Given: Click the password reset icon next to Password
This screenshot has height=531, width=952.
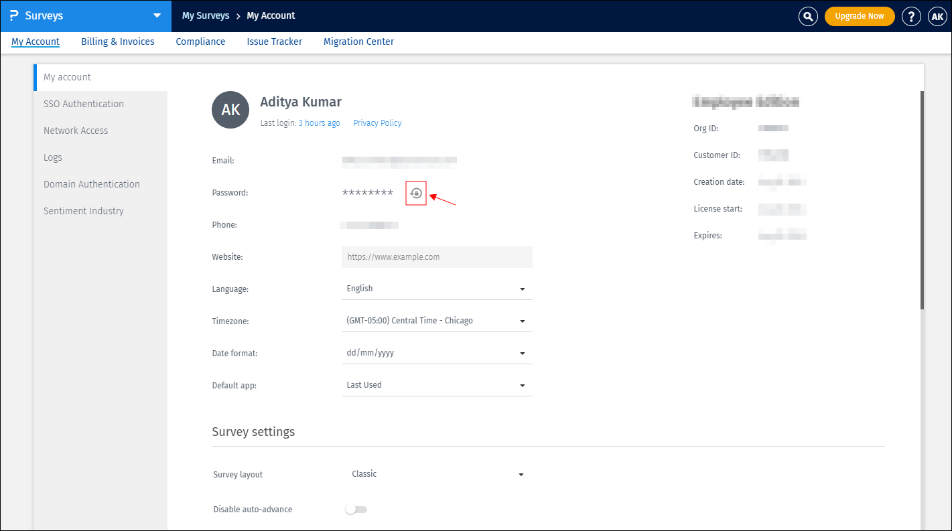Looking at the screenshot, I should [416, 193].
